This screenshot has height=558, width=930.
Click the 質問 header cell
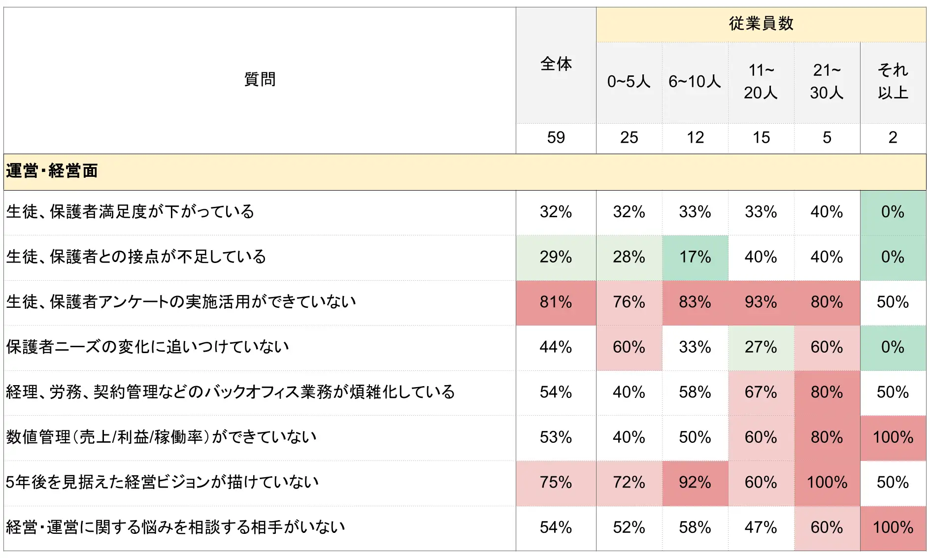point(260,79)
